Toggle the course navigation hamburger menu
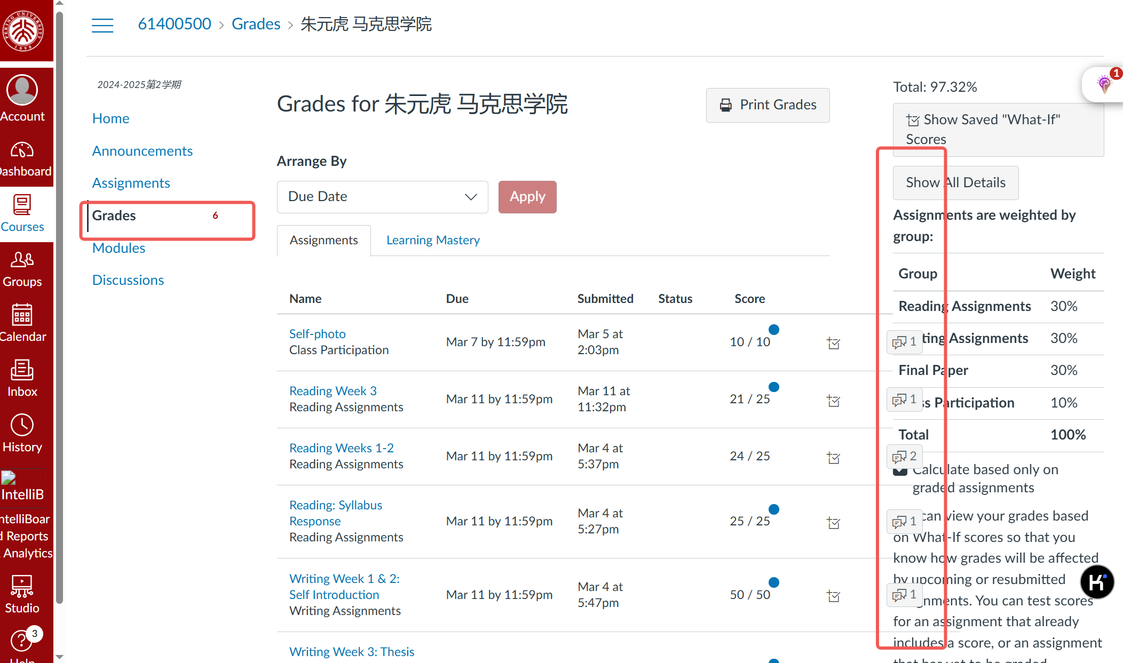The image size is (1123, 663). (x=102, y=25)
